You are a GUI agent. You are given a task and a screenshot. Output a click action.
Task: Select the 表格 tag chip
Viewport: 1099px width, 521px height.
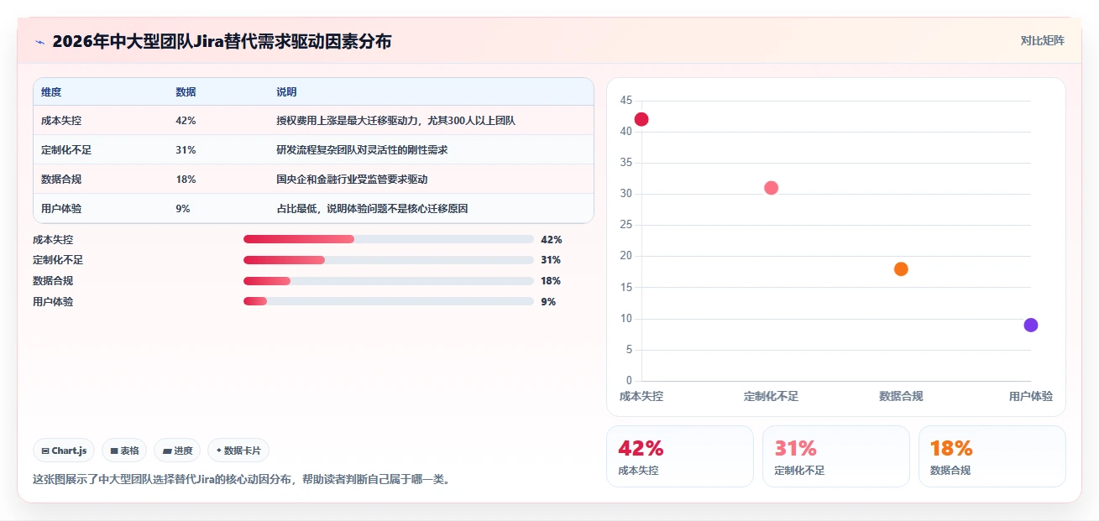point(124,451)
